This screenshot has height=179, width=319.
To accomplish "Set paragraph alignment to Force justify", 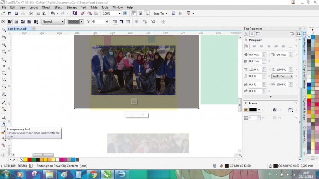I will (x=283, y=46).
